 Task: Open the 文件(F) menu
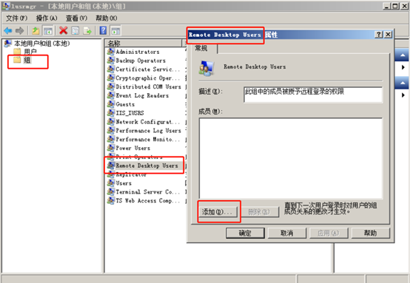point(16,18)
